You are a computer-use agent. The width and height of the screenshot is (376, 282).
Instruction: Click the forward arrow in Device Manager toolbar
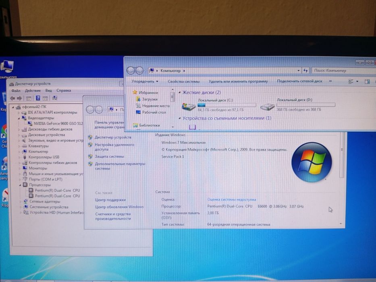(19, 98)
